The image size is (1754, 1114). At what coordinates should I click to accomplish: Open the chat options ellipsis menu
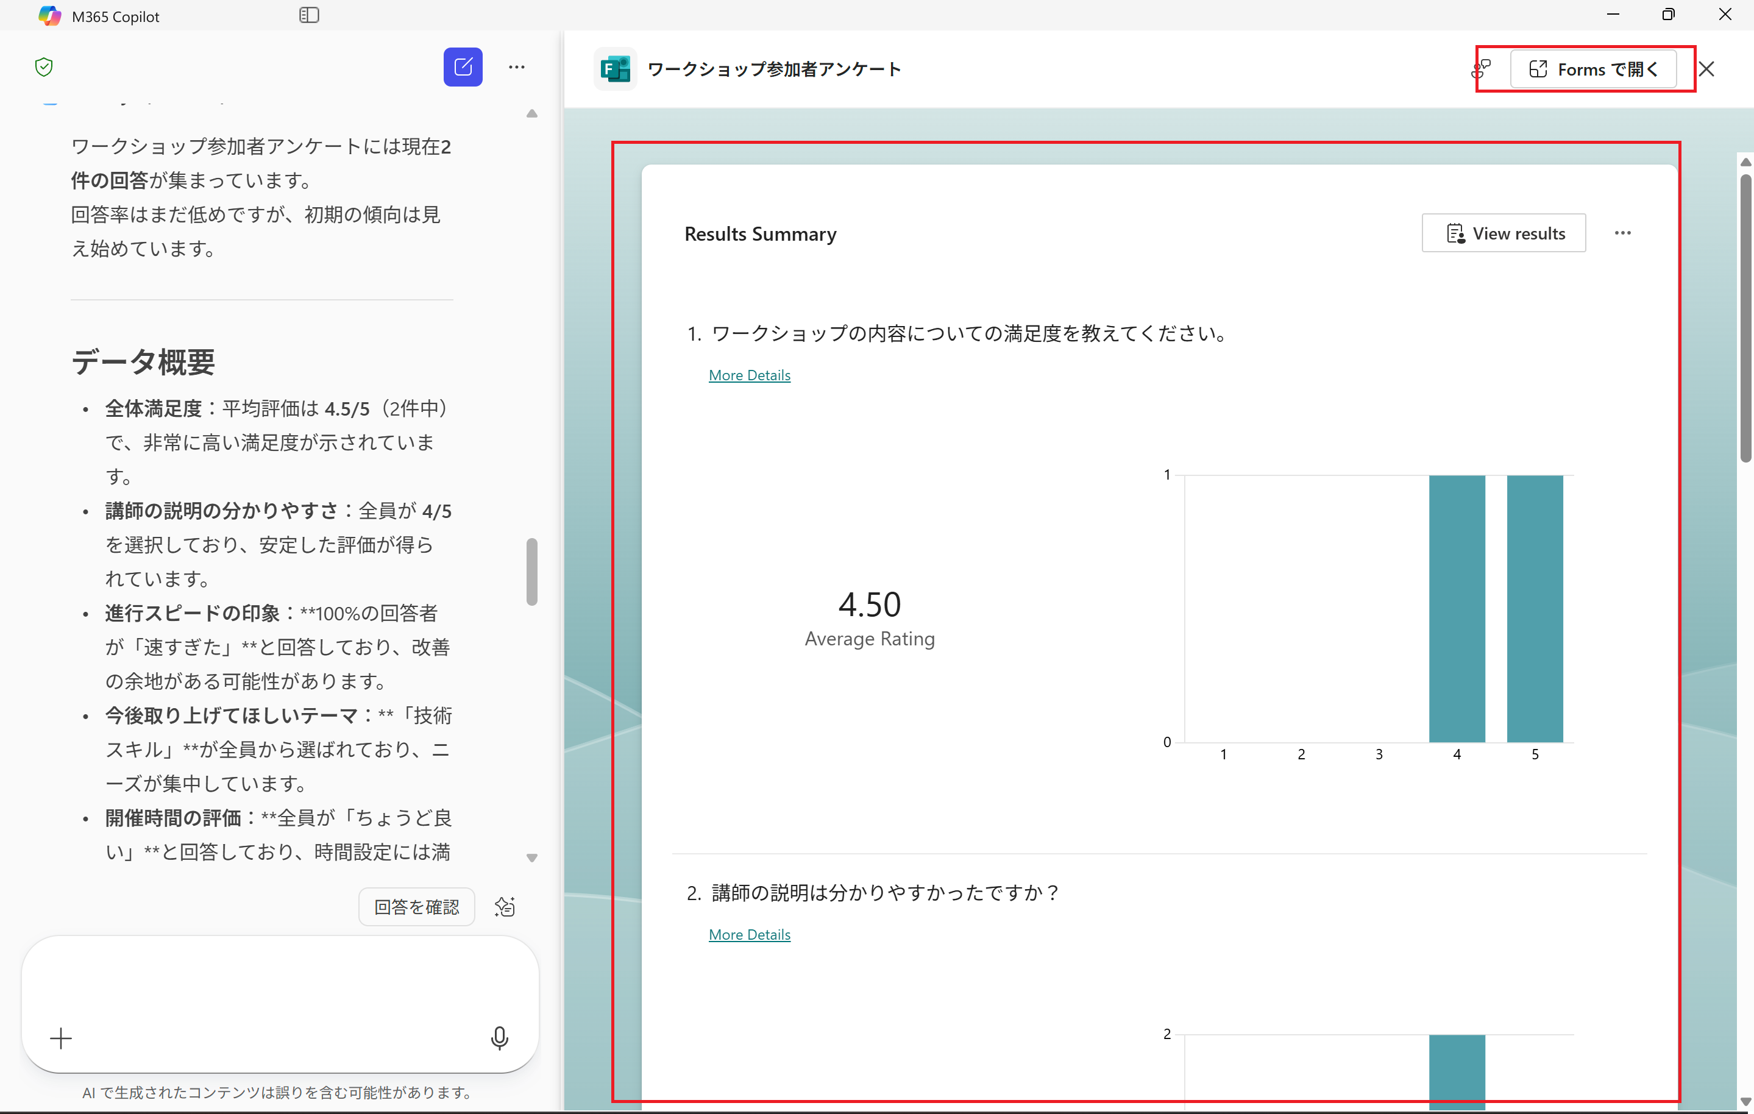pos(517,67)
